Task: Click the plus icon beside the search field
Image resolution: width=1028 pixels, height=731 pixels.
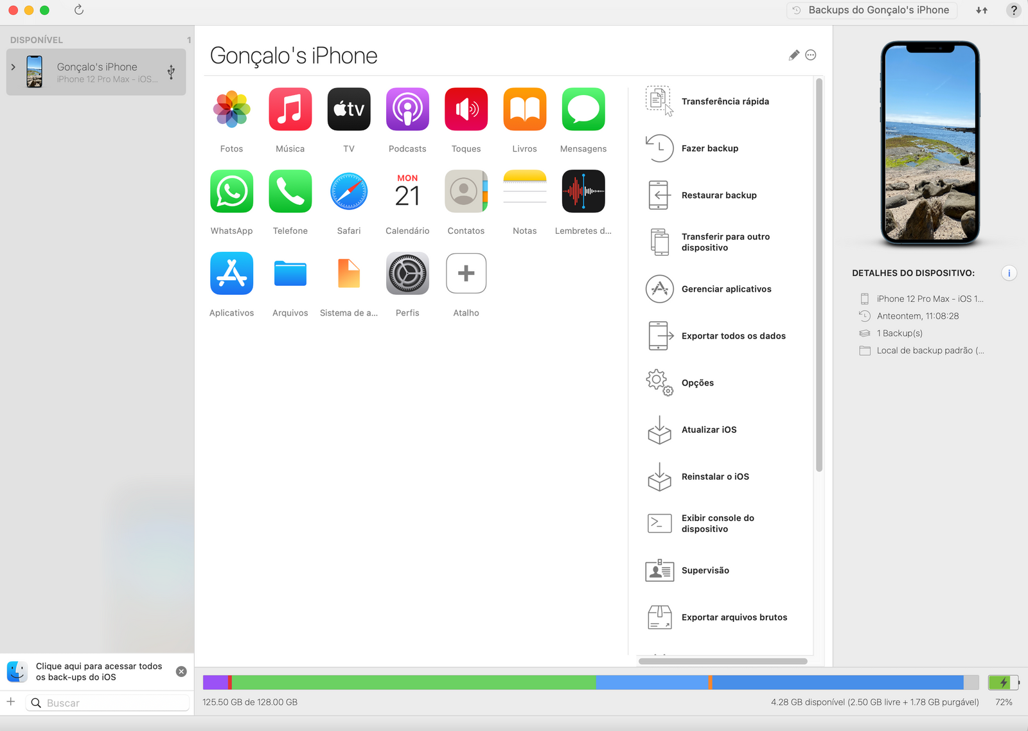Action: (x=11, y=702)
